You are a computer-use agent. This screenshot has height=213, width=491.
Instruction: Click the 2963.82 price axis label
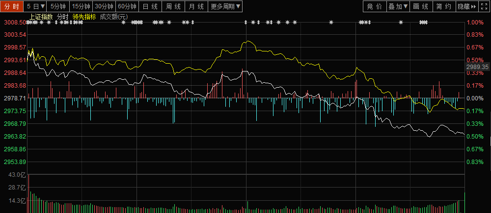(14, 137)
